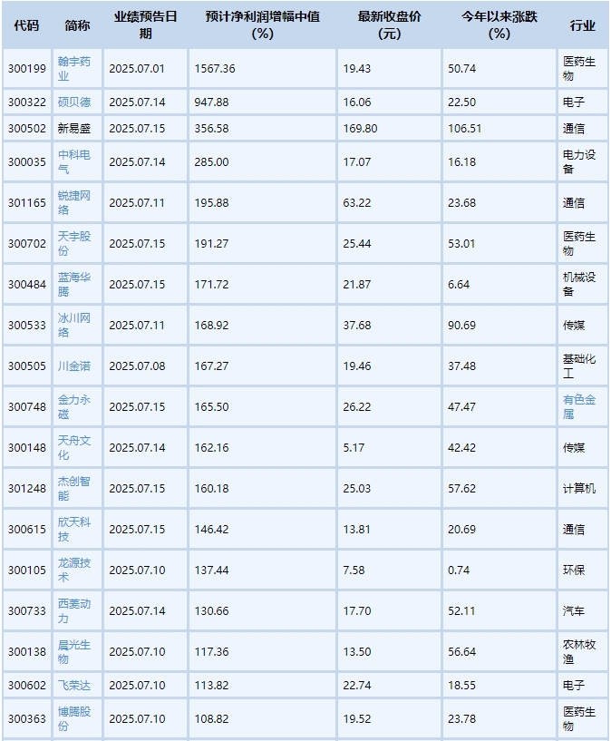
Task: Select stock code 300322
Action: point(27,102)
